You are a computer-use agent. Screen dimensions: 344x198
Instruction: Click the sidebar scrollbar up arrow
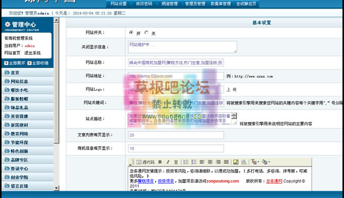(x=56, y=20)
